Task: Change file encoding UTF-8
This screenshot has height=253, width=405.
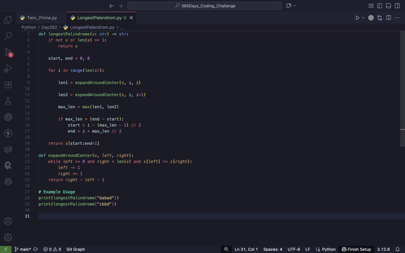Action: tap(294, 249)
